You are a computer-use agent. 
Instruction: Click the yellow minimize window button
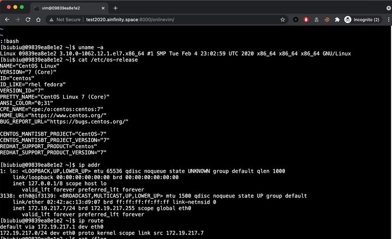click(x=15, y=7)
